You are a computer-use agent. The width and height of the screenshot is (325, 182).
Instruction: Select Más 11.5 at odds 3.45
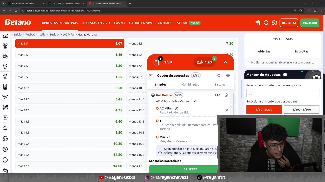click(70, 99)
